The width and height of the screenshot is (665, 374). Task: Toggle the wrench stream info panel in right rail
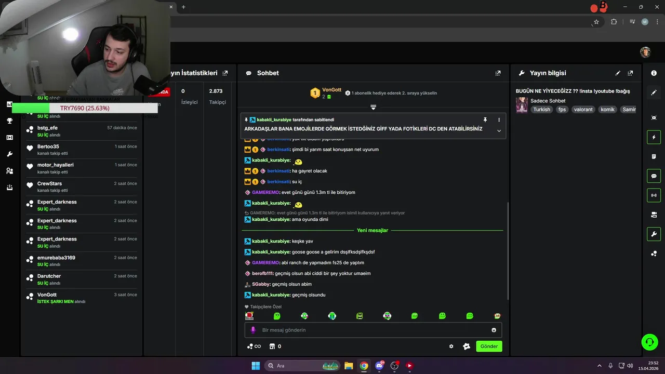(x=654, y=234)
